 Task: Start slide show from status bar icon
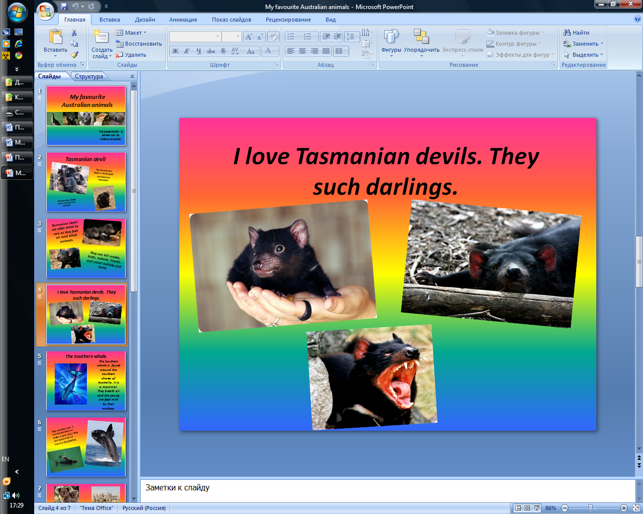[537, 508]
